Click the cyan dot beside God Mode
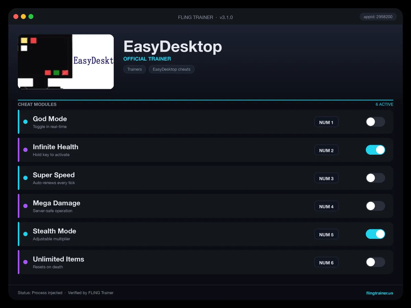 pos(25,122)
